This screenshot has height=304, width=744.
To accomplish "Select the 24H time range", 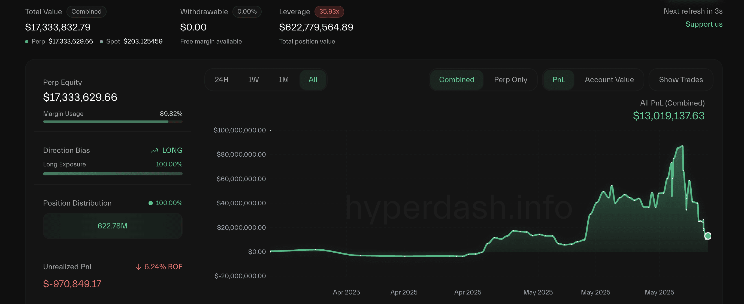I will tap(221, 79).
